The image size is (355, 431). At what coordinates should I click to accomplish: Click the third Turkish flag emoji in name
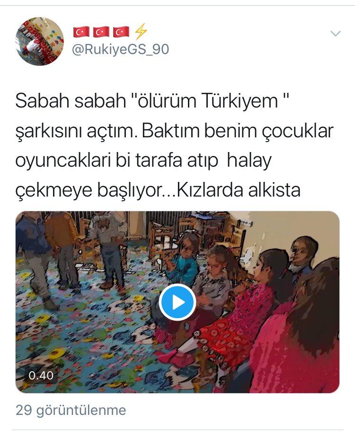tap(121, 32)
